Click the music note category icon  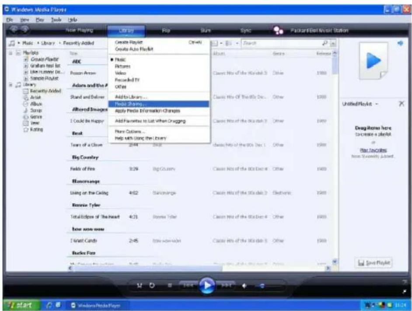pos(12,43)
